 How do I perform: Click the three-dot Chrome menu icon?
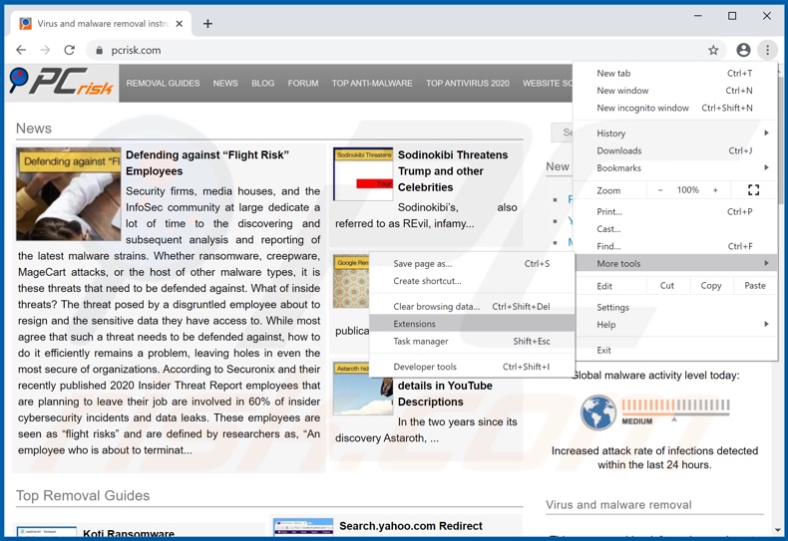point(767,50)
